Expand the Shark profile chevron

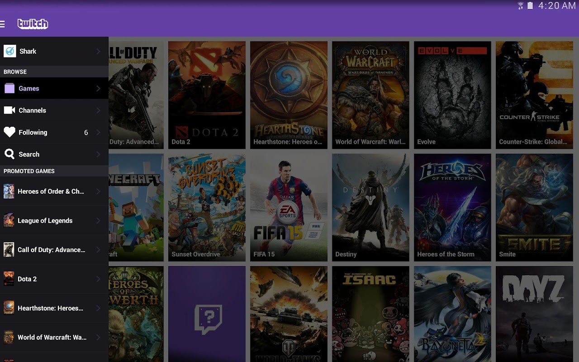tap(98, 51)
